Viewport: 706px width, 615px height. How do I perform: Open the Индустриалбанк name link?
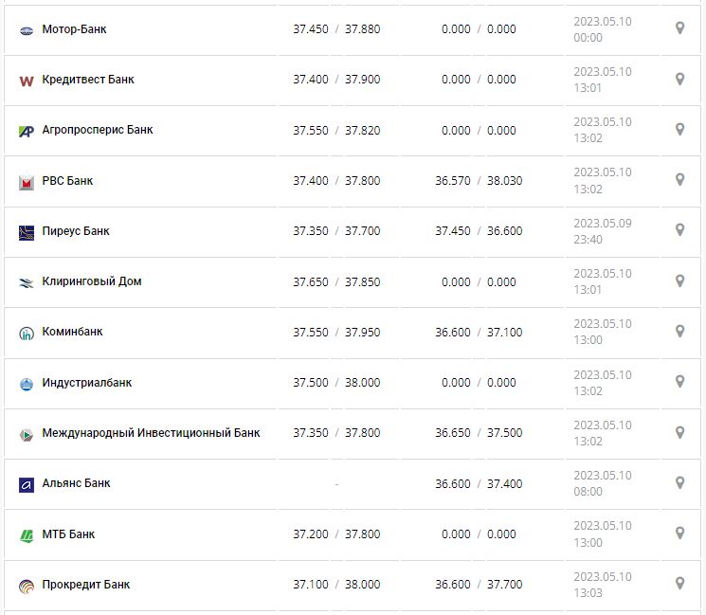[87, 383]
